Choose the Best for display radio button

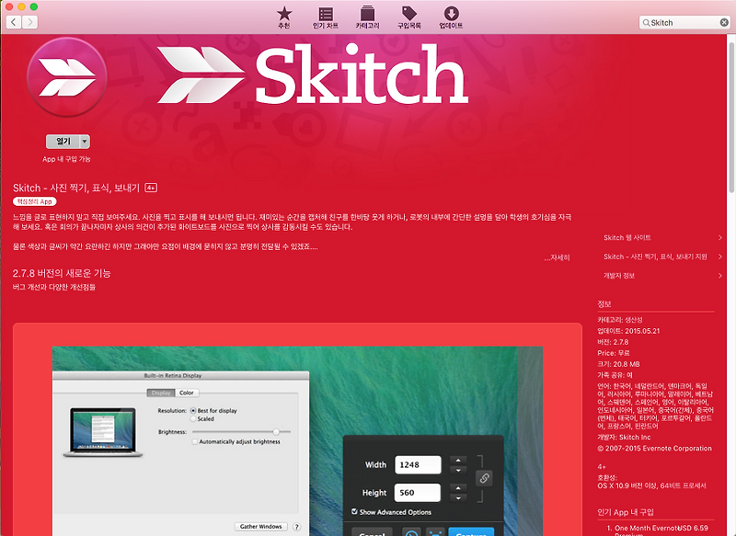193,411
